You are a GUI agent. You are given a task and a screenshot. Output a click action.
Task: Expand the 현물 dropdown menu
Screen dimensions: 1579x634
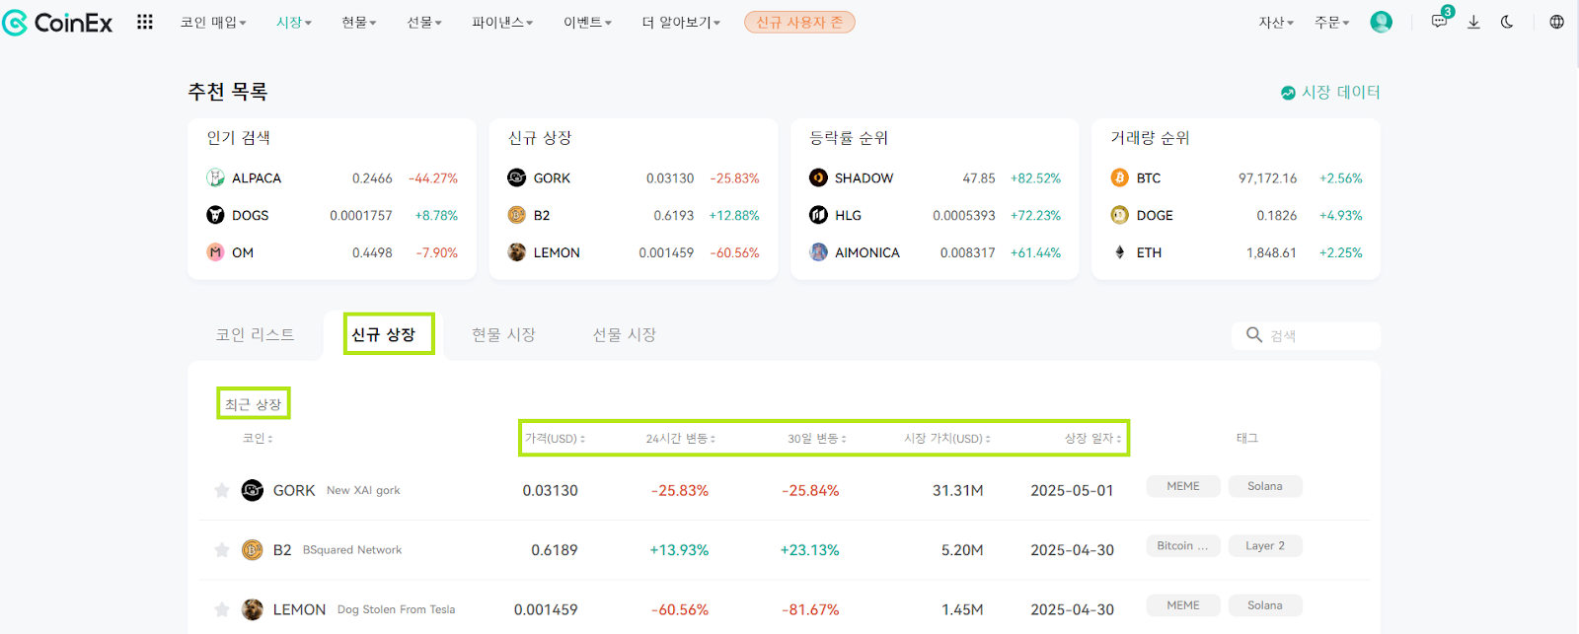[x=359, y=22]
